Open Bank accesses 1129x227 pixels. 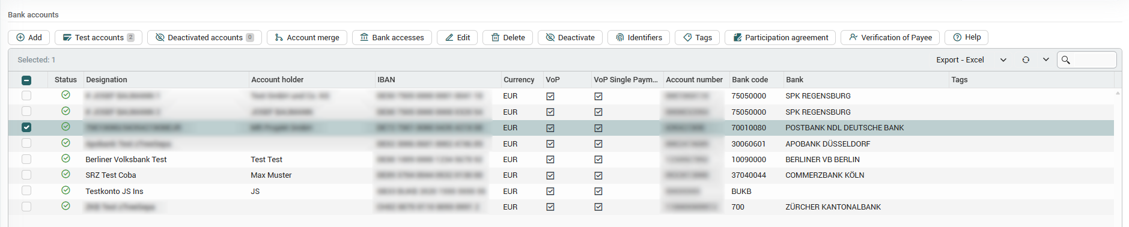392,37
